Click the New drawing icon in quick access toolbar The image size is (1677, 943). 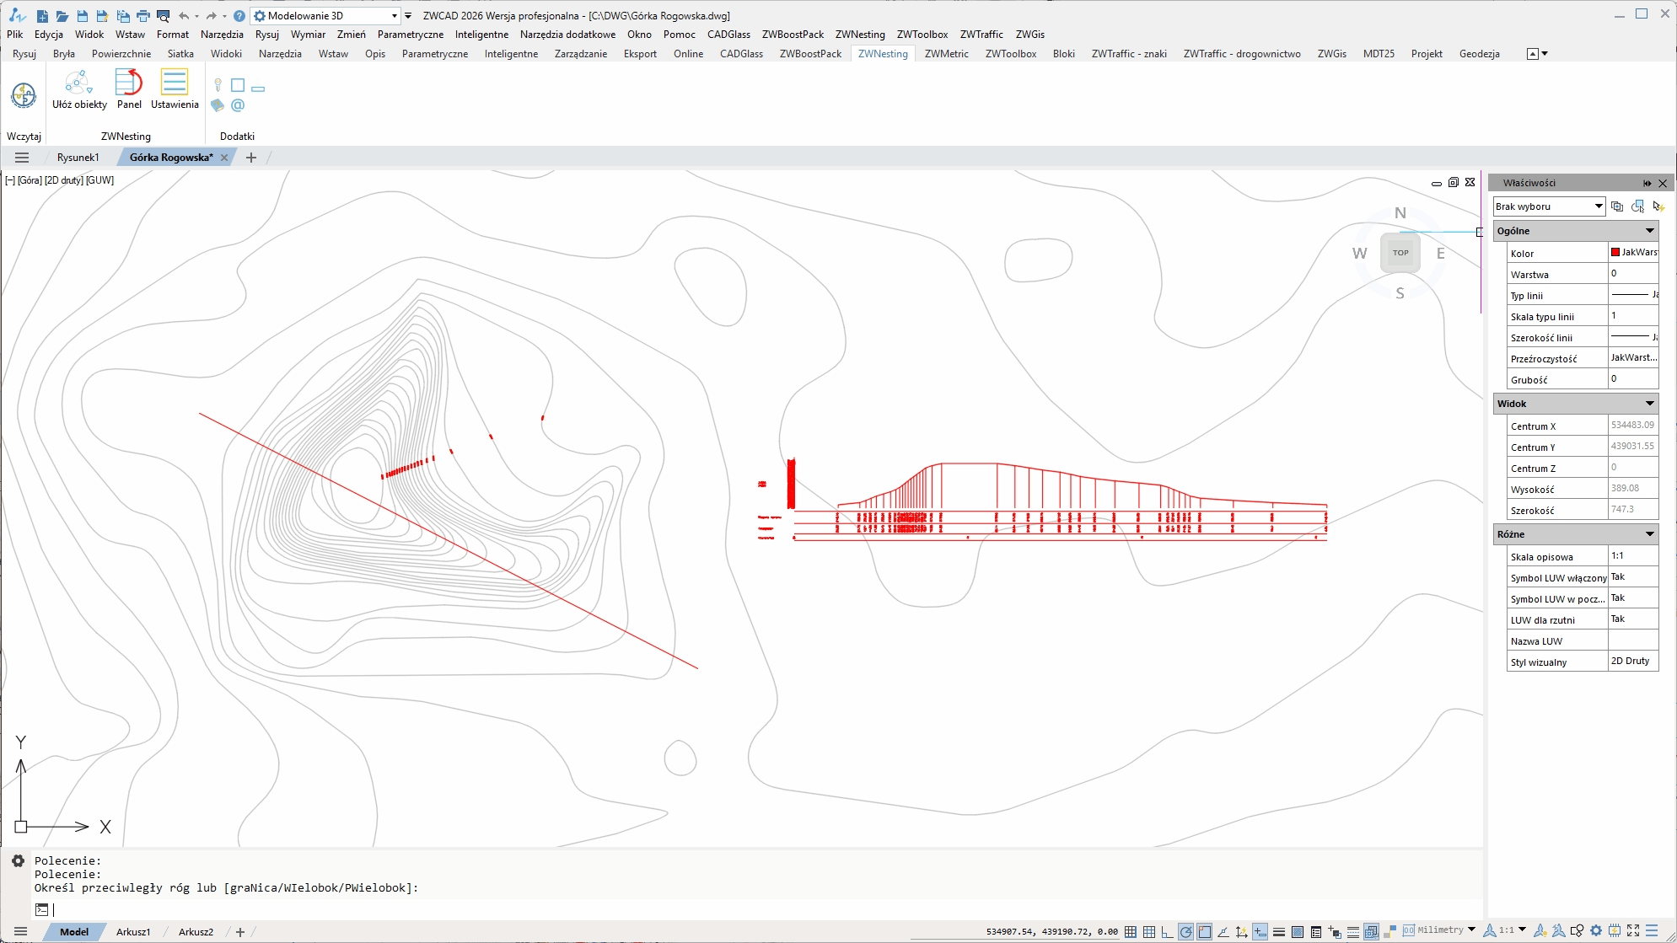42,15
